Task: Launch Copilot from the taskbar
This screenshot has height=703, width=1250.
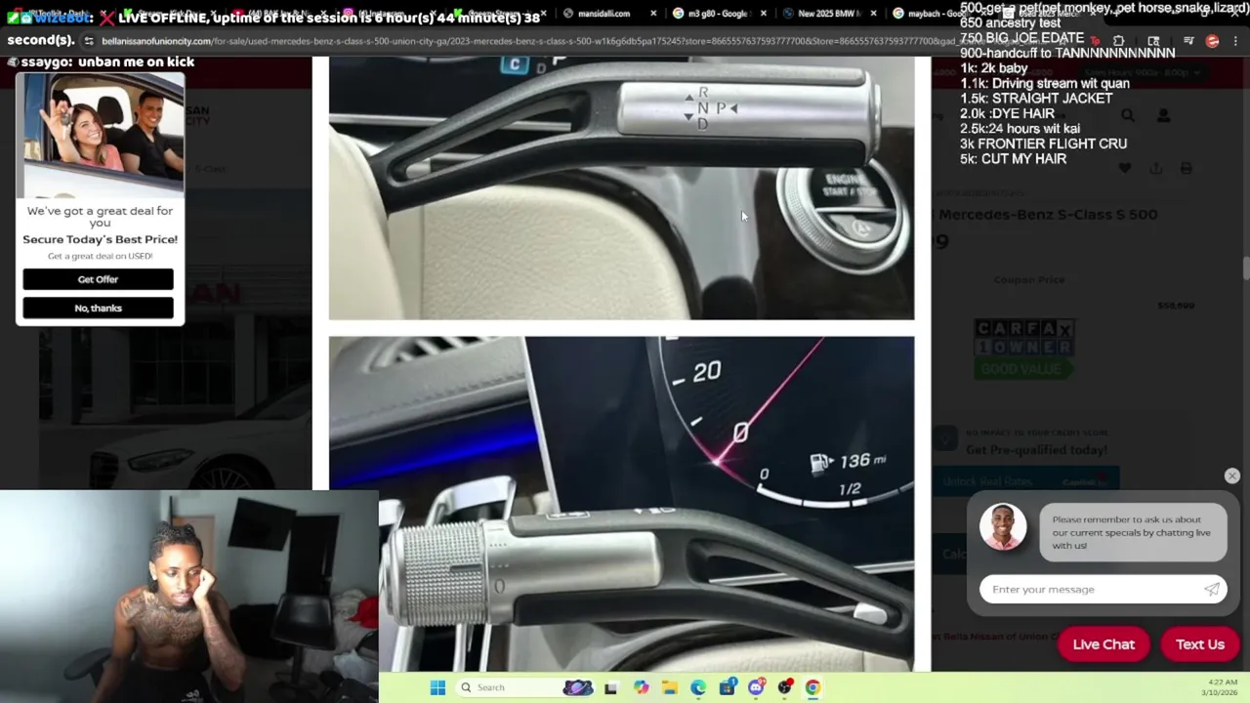Action: pos(641,687)
